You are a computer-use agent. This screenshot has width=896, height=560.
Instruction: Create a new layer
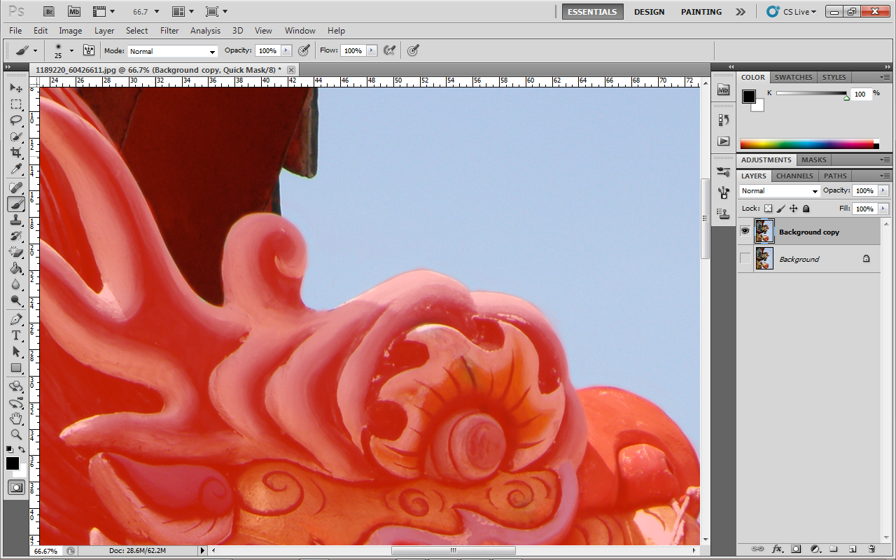coord(853,549)
